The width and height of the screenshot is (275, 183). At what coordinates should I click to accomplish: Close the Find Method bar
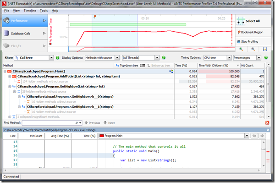pyautogui.click(x=267, y=122)
